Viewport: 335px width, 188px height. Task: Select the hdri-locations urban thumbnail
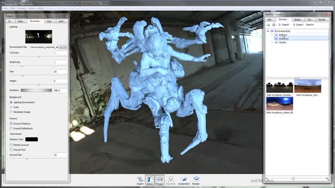280,103
